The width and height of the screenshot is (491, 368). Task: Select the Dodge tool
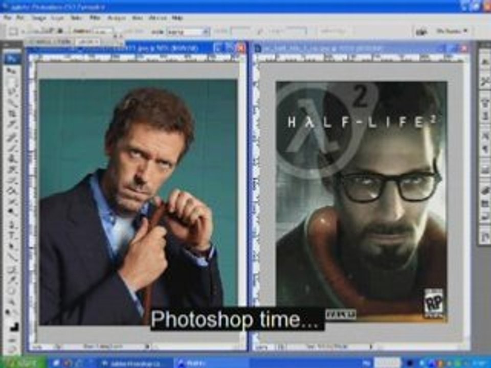point(12,212)
